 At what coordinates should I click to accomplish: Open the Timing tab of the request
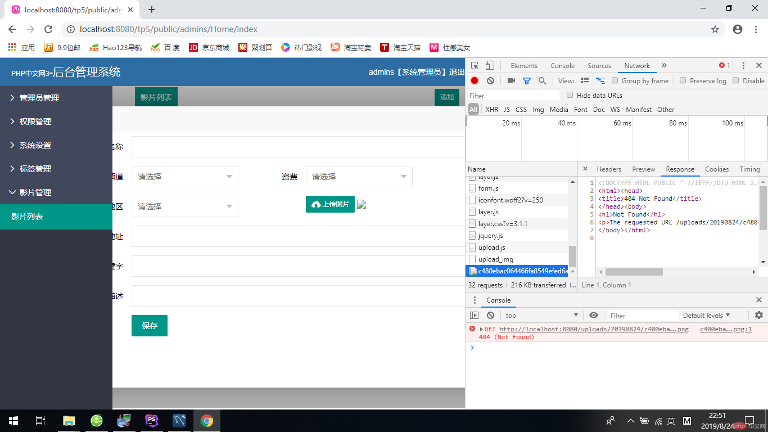[749, 169]
